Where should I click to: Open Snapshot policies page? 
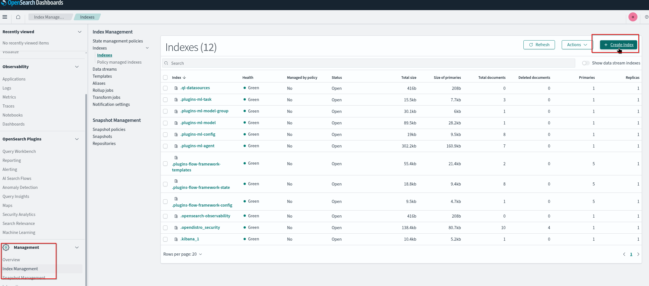click(x=109, y=129)
